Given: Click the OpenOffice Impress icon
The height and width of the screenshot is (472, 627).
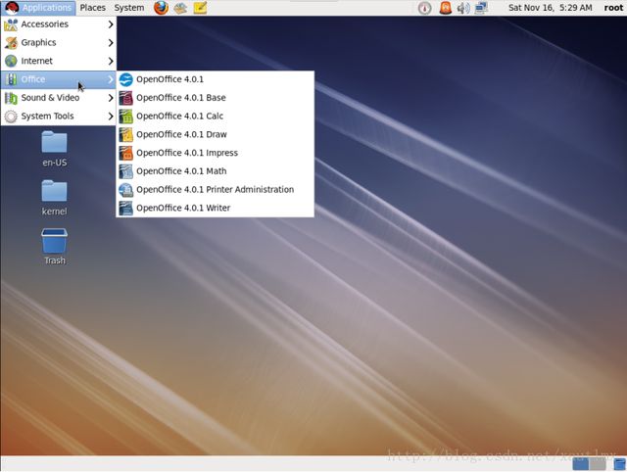Looking at the screenshot, I should pos(126,153).
